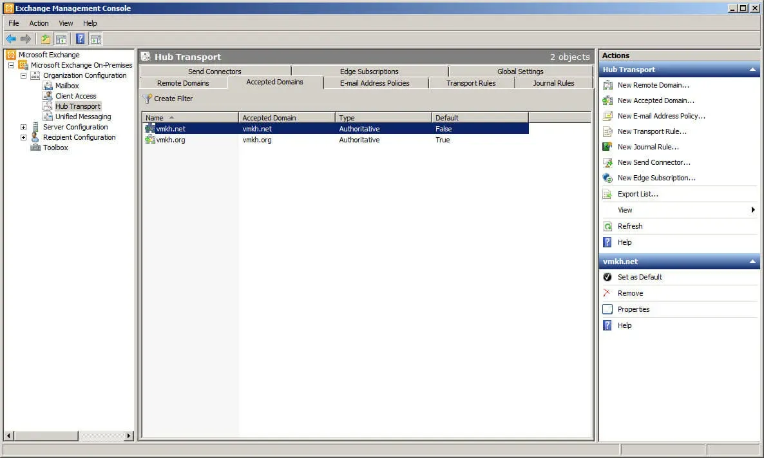Image resolution: width=764 pixels, height=458 pixels.
Task: Expand the Recipient Configuration node
Action: (x=23, y=137)
